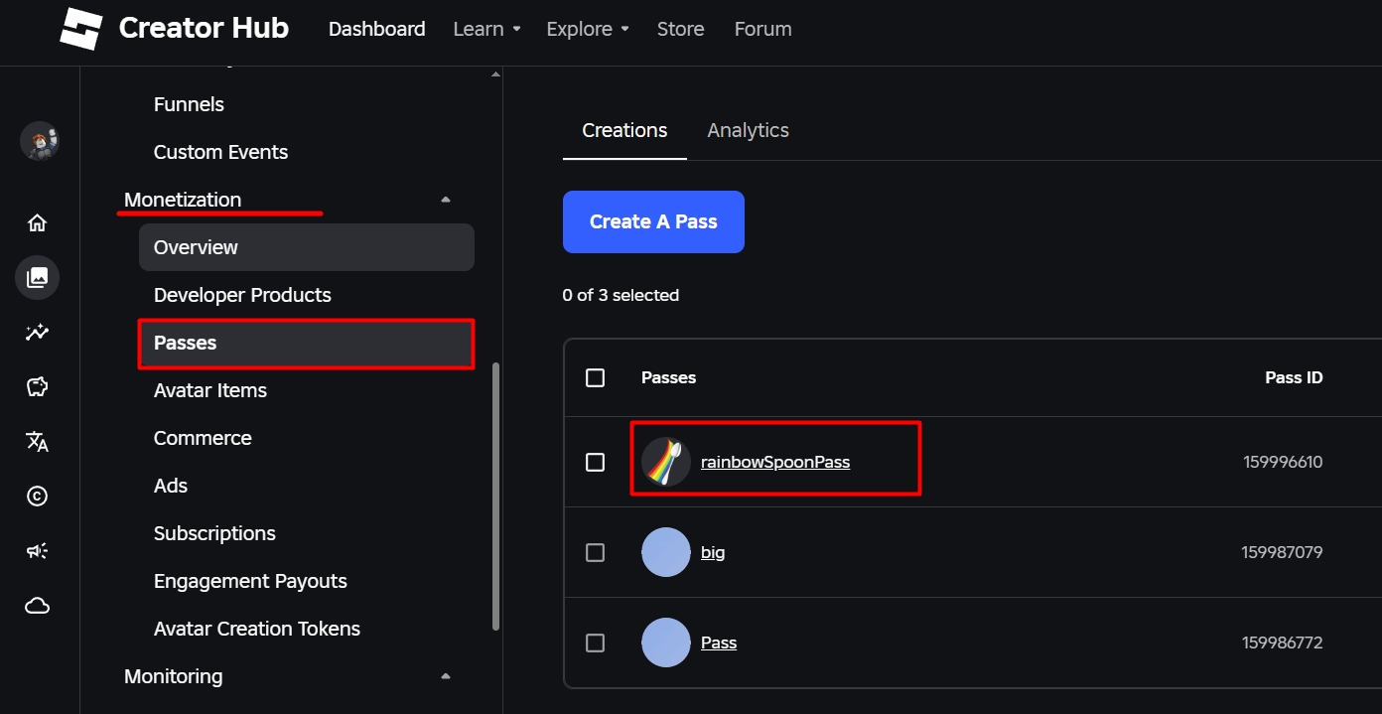Viewport: 1382px width, 714px height.
Task: Open the Analytics line-chart icon in rail
Action: pos(37,333)
